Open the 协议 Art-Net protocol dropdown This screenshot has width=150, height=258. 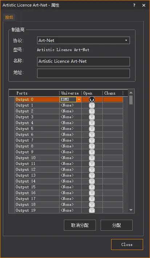click(84, 40)
